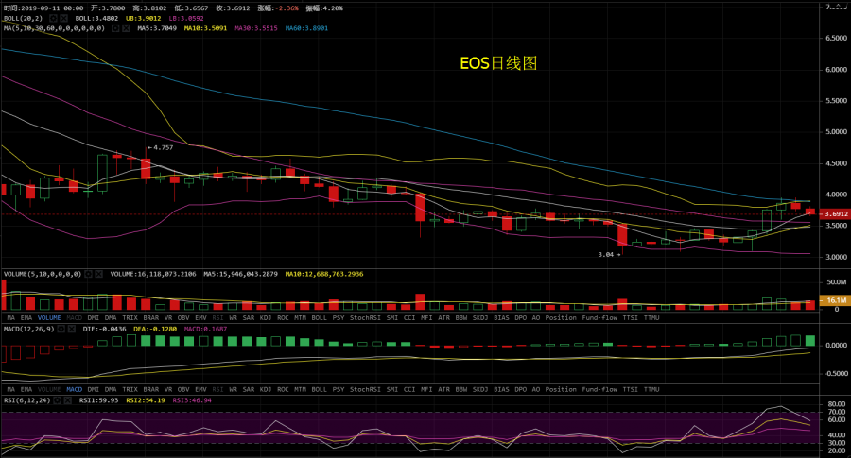Click the 3.04 low price marker
Viewport: 851px width, 458px height.
click(610, 254)
